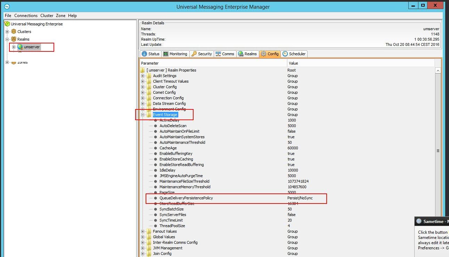Screen dimensions: 449x257
Task: Click the Join Config folder icon
Action: tap(149, 254)
